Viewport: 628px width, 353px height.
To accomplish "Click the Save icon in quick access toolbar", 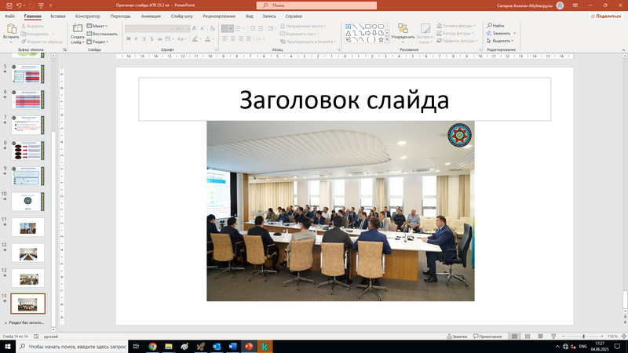I will 7,5.
